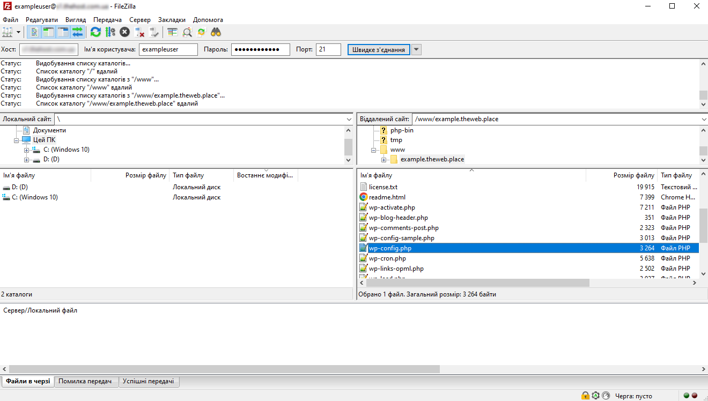
Task: Select the tmp remote folder
Action: tap(396, 140)
